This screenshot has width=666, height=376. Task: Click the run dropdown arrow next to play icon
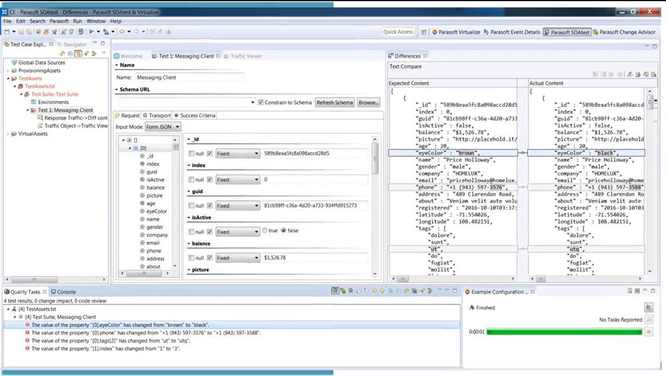point(98,31)
